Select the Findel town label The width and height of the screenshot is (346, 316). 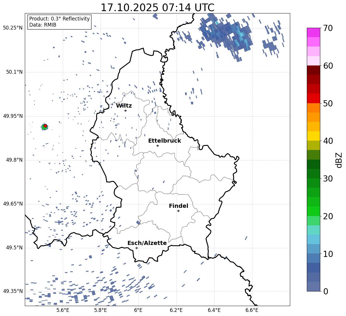[x=179, y=206]
